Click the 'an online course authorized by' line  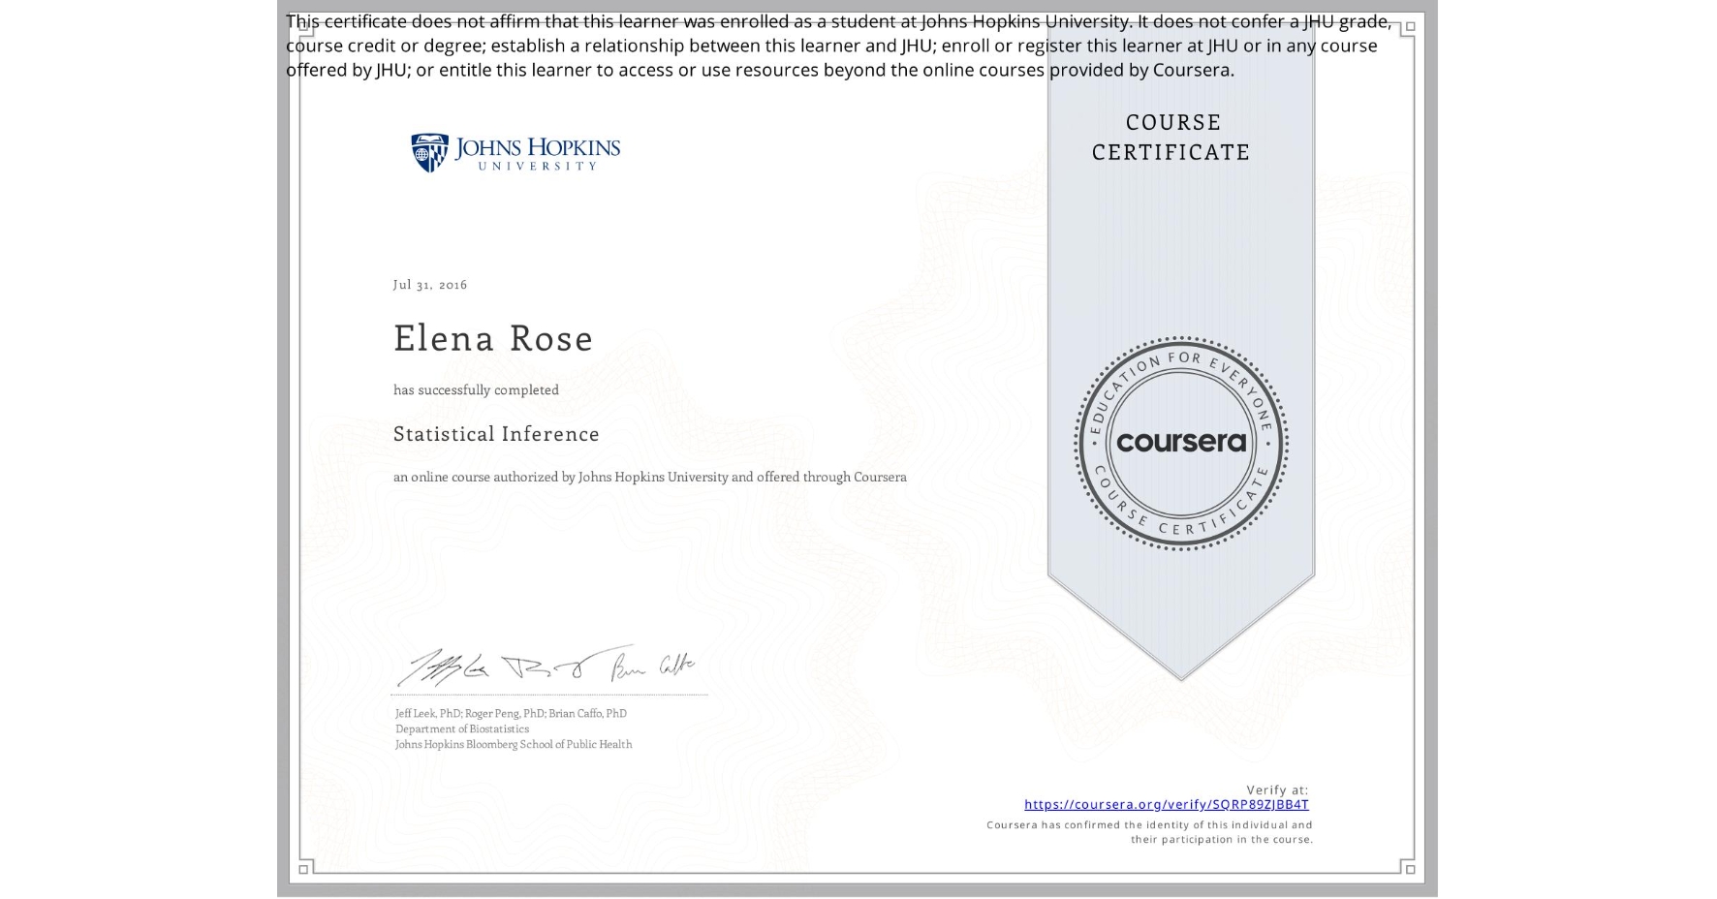[x=650, y=477]
